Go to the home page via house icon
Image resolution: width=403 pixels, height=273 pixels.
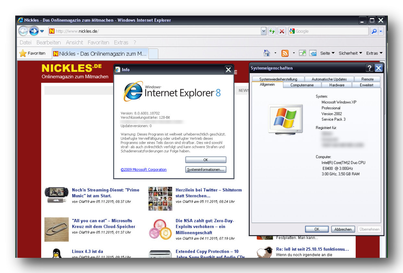point(267,53)
